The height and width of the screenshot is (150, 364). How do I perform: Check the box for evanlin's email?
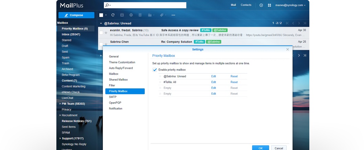tap(101, 33)
